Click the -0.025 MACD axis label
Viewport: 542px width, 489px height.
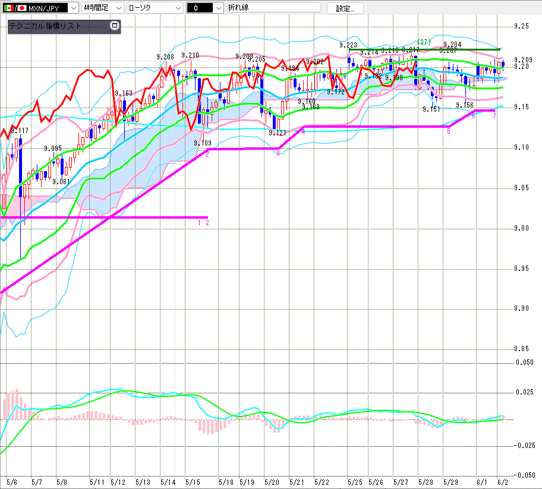point(524,446)
